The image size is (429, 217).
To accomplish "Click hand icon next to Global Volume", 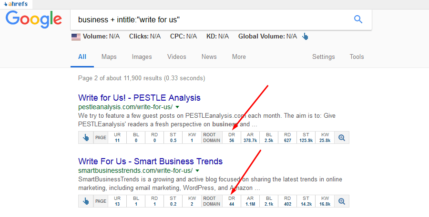I will point(305,37).
